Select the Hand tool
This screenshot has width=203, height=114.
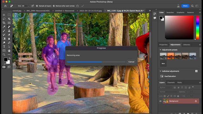(x=9, y=51)
